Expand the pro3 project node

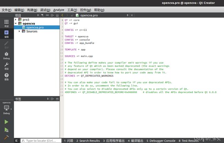click(x=16, y=20)
